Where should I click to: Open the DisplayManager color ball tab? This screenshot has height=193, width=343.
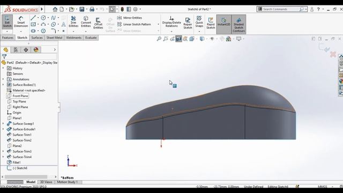(x=36, y=50)
